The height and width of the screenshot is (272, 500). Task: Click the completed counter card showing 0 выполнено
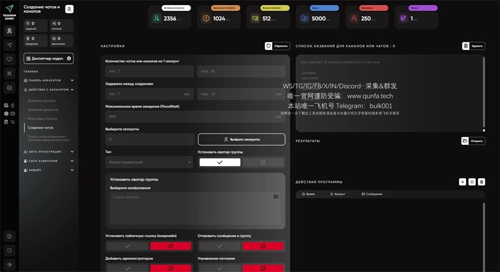(62, 40)
